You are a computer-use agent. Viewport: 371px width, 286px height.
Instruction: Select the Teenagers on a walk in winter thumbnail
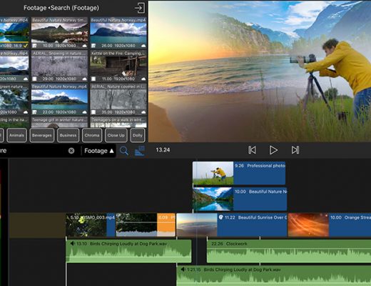pyautogui.click(x=118, y=122)
